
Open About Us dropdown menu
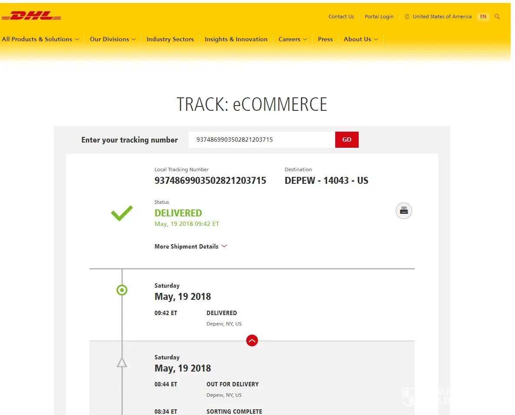coord(361,39)
